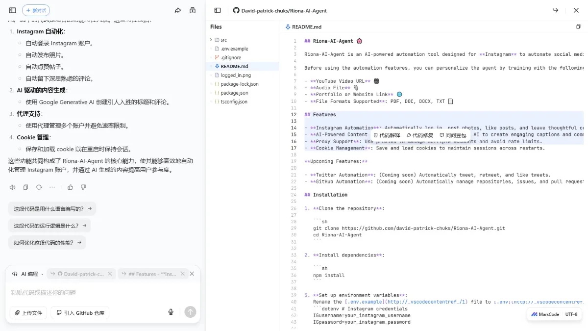This screenshot has height=331, width=588.
Task: Send the message with arrow button
Action: (190, 312)
